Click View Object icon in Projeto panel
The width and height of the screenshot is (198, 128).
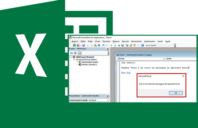(75, 53)
